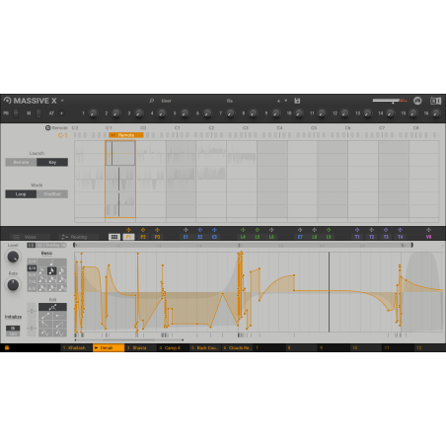446x446 pixels.
Task: Select slot 5 Back Cou.. in bottom bar
Action: [205, 347]
